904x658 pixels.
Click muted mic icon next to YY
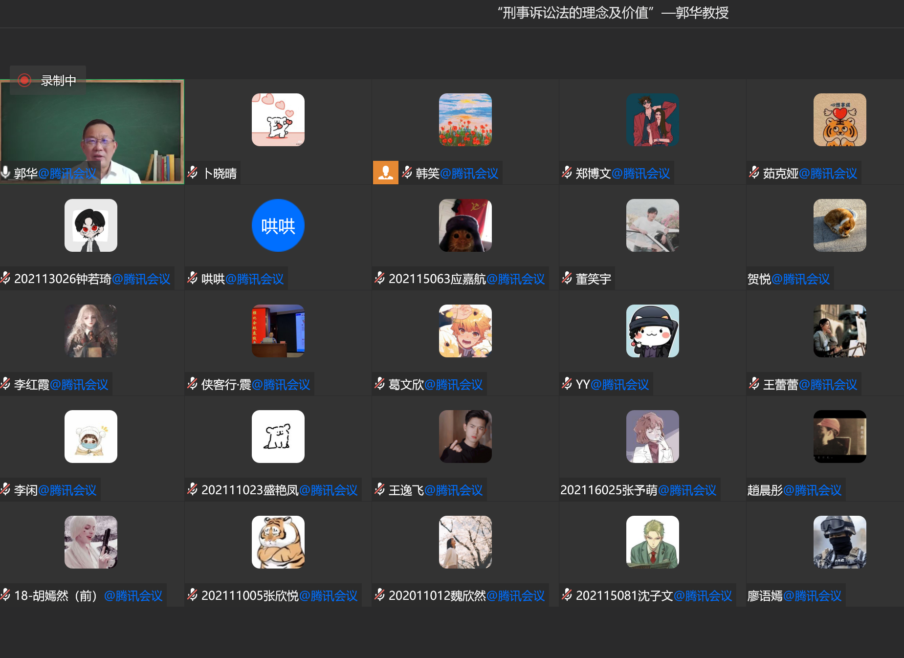pyautogui.click(x=567, y=384)
